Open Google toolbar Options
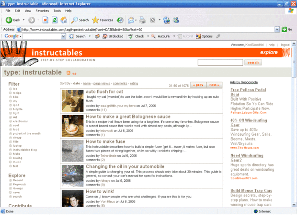 pyautogui.click(x=204, y=36)
